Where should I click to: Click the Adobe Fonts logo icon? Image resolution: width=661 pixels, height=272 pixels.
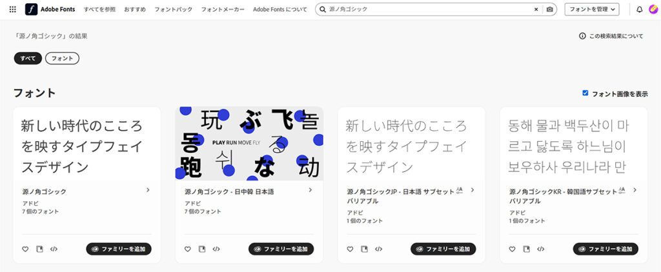click(x=31, y=9)
